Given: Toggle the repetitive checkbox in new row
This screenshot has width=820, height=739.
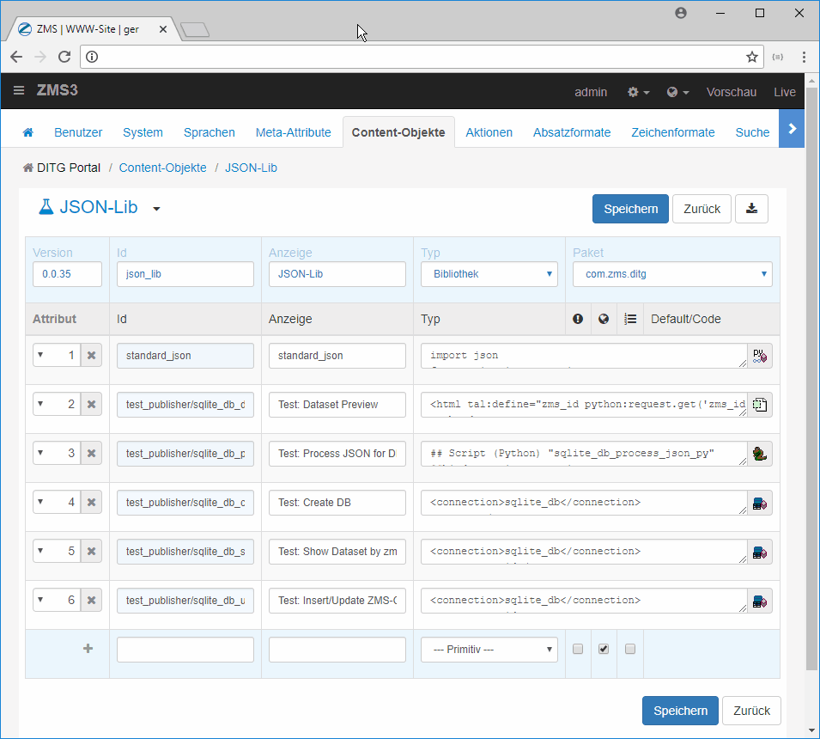Looking at the screenshot, I should click(x=630, y=649).
